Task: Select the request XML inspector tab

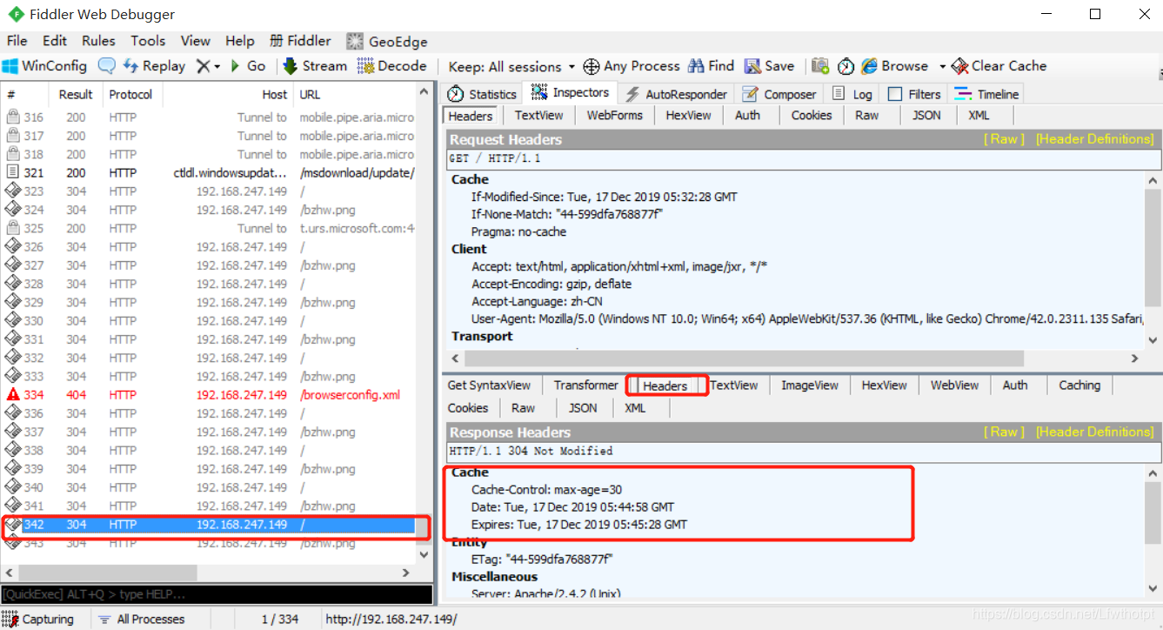Action: (979, 116)
